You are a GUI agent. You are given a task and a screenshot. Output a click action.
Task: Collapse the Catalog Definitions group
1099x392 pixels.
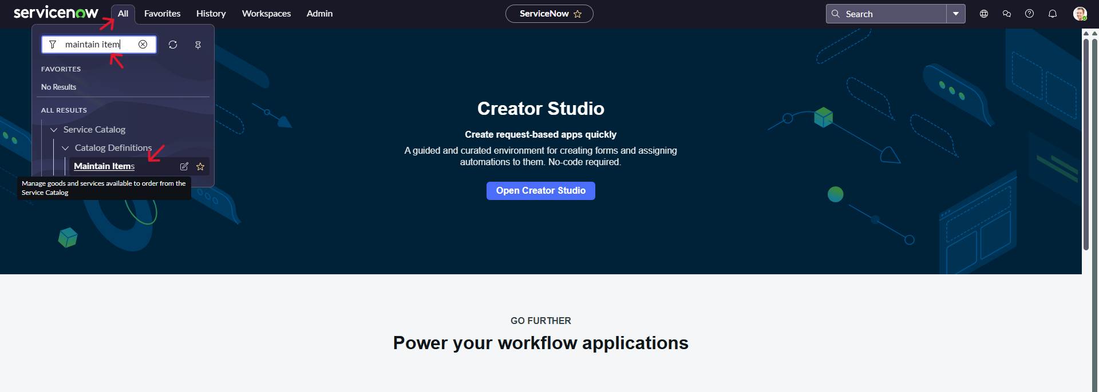(65, 148)
